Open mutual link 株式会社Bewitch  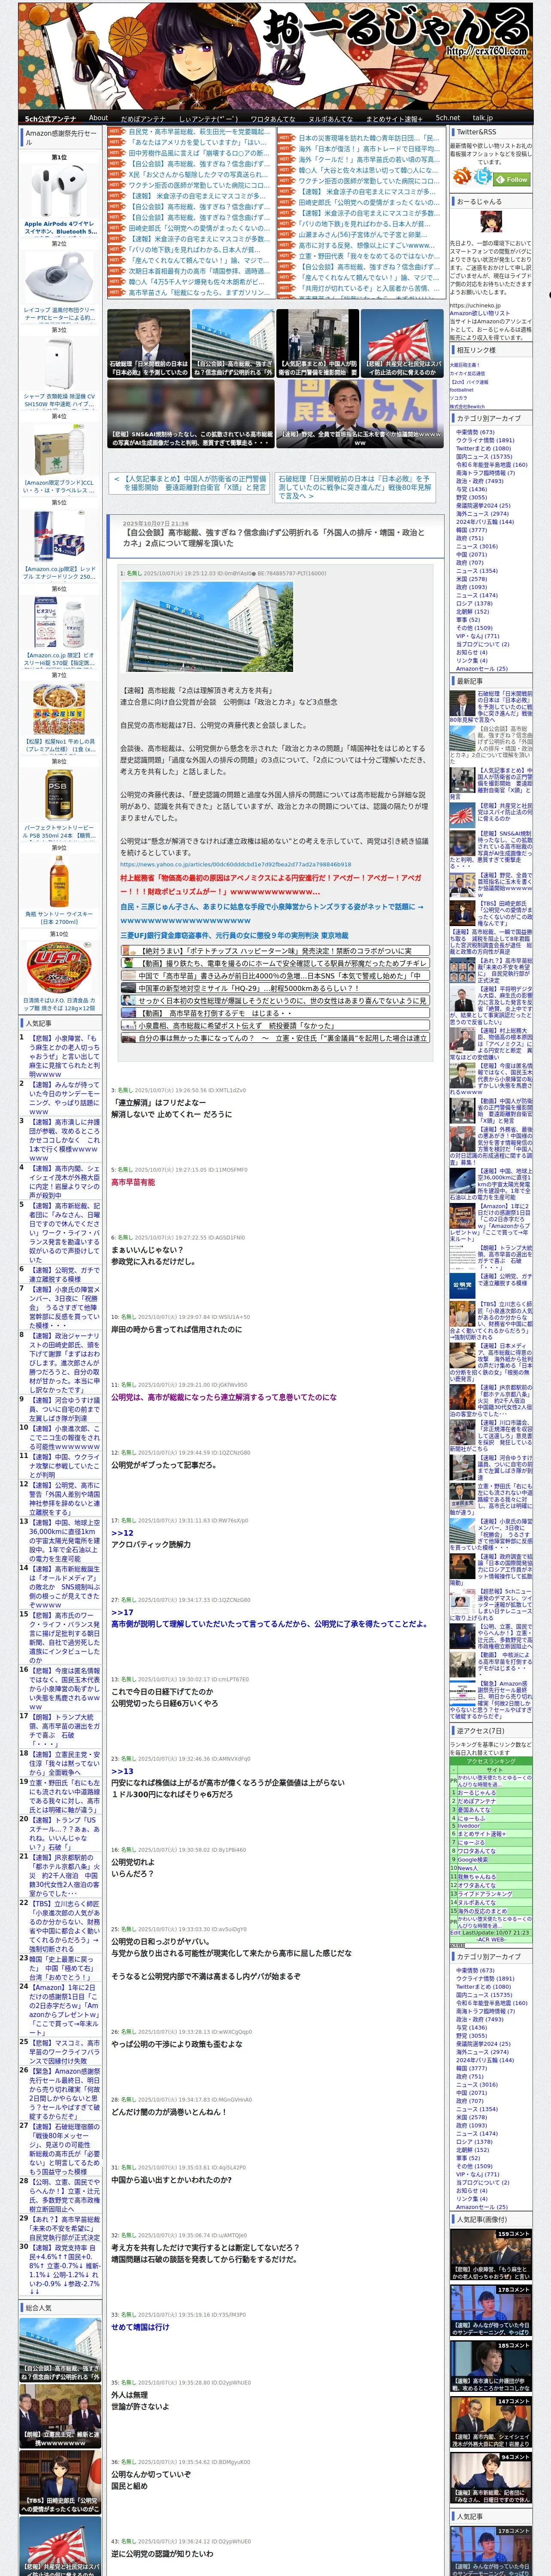(467, 406)
